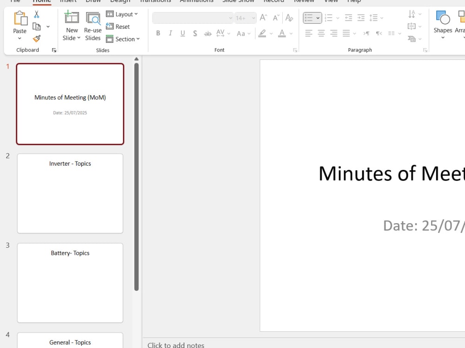The width and height of the screenshot is (465, 348).
Task: Open the Layout dropdown
Action: (122, 14)
